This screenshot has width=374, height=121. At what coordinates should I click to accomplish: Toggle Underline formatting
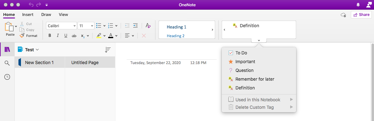pyautogui.click(x=66, y=36)
